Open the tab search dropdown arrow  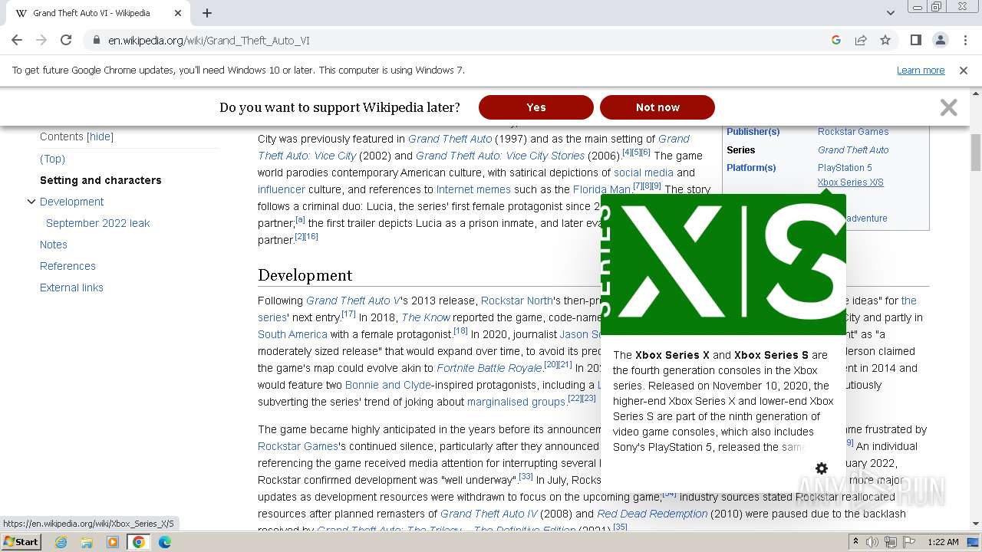click(891, 13)
